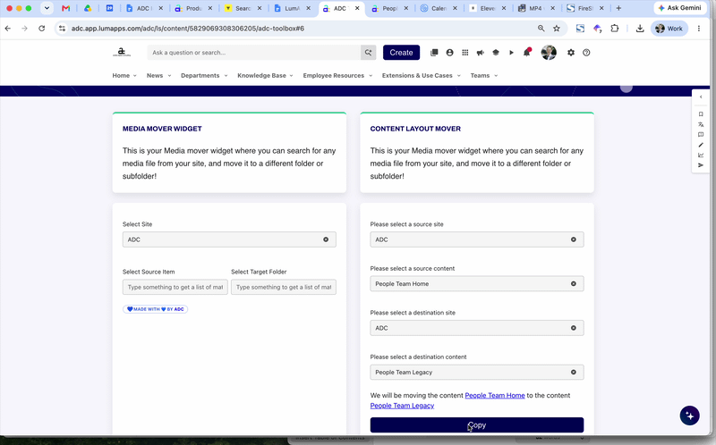
Task: Focus the Select Source Item field
Action: (x=175, y=287)
